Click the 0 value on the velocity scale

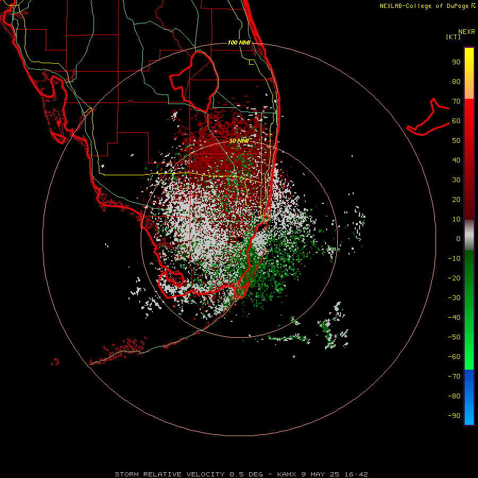pyautogui.click(x=458, y=238)
